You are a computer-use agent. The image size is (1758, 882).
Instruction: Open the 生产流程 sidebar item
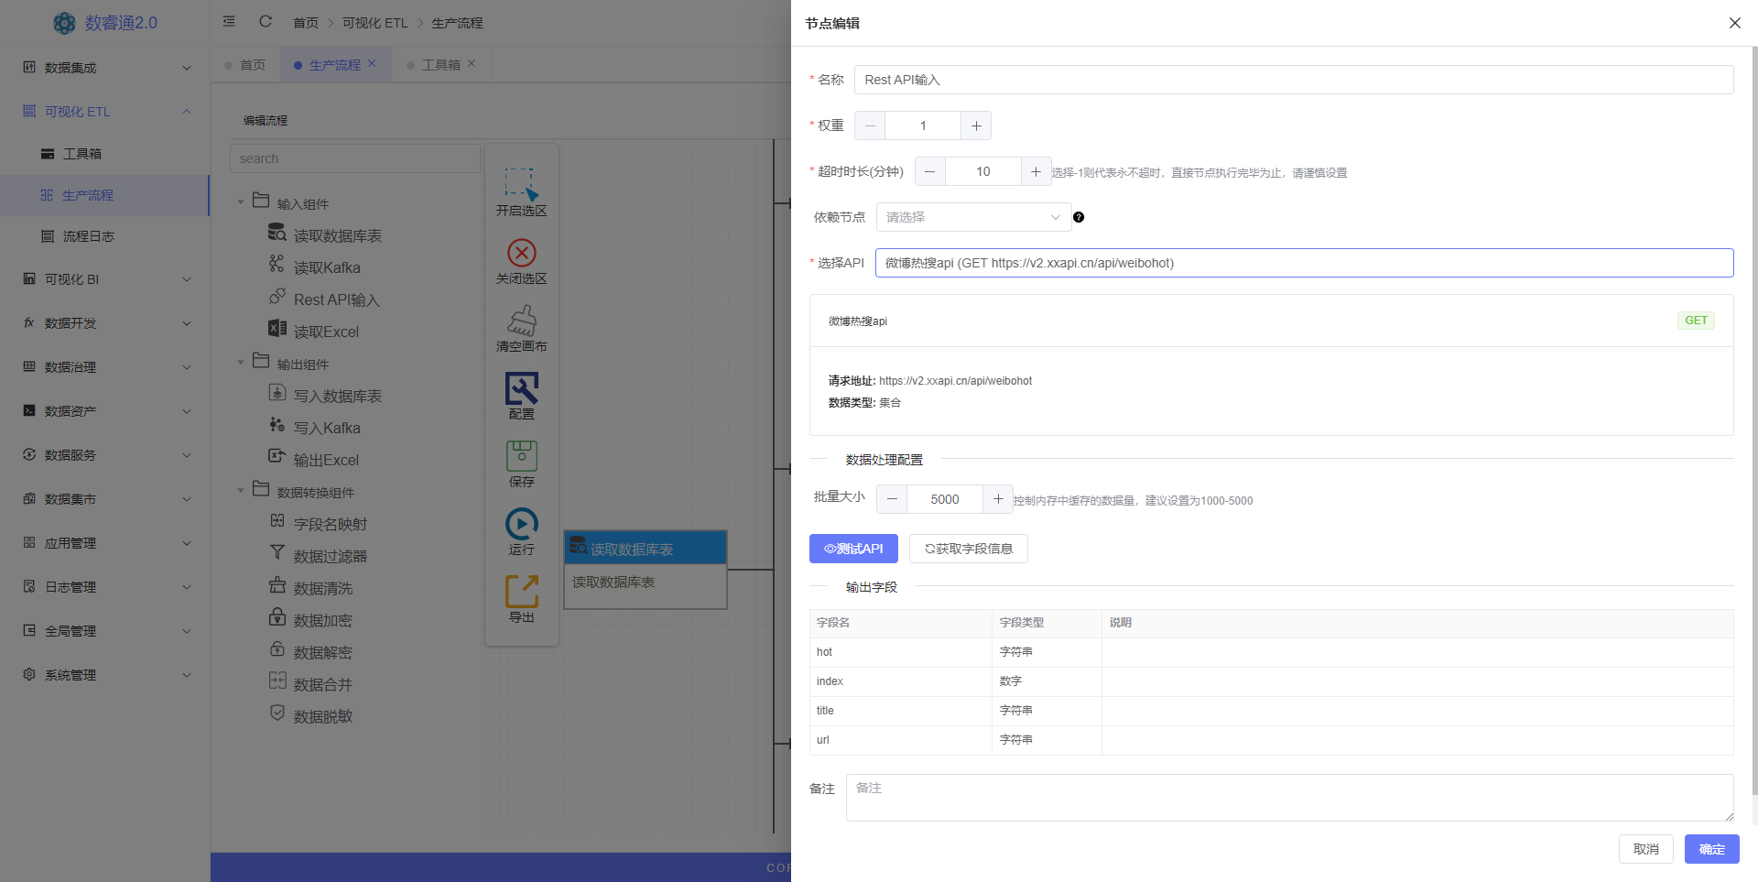(105, 195)
